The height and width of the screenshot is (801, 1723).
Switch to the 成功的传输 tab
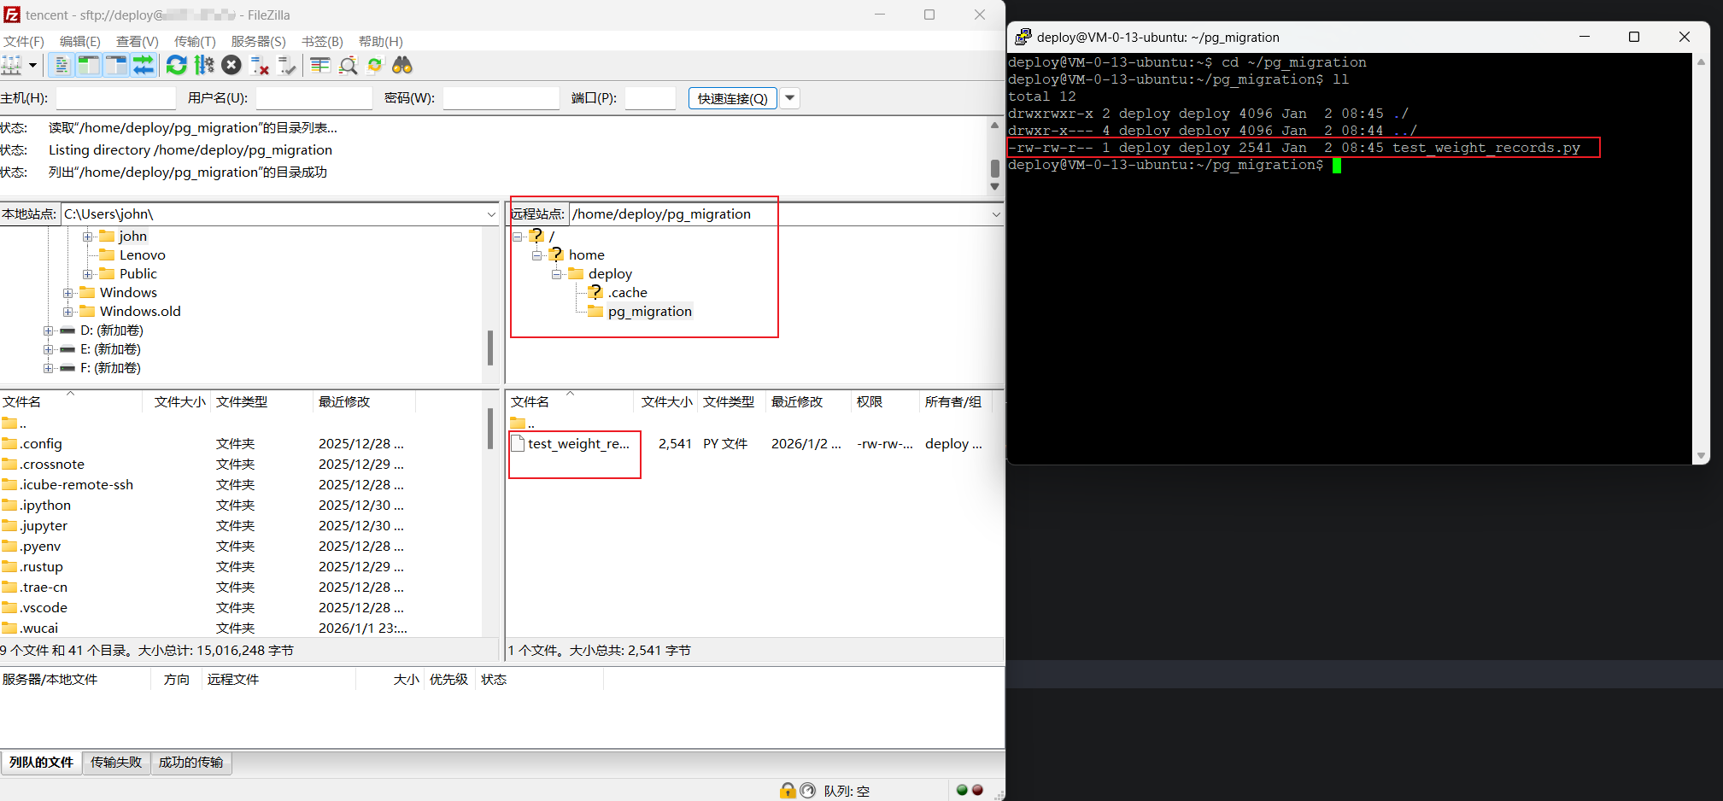(191, 763)
